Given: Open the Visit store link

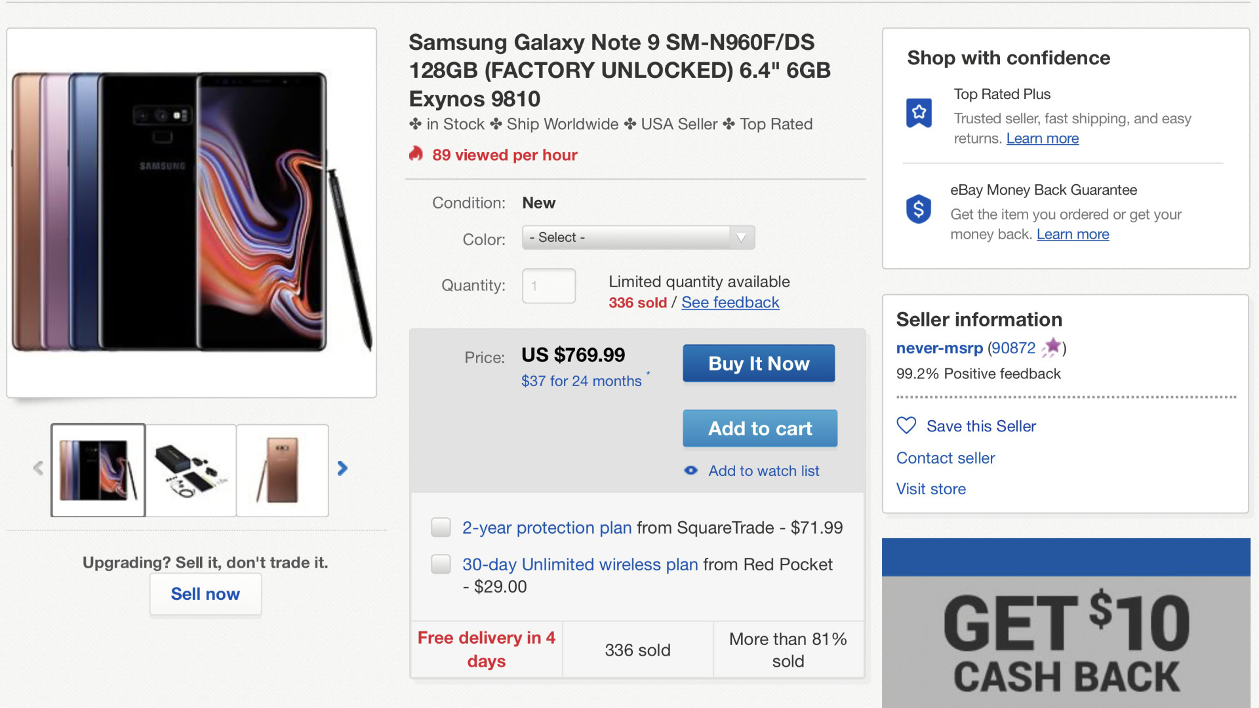Looking at the screenshot, I should pyautogui.click(x=930, y=489).
